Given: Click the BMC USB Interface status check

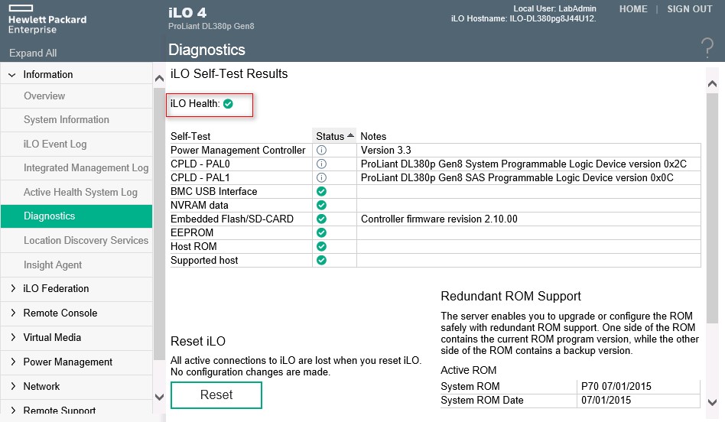Looking at the screenshot, I should tap(321, 191).
